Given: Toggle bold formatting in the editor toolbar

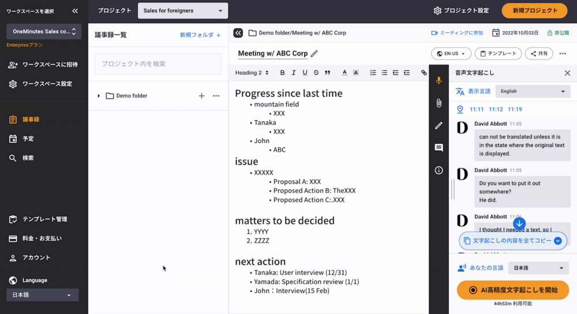Looking at the screenshot, I should [x=282, y=73].
